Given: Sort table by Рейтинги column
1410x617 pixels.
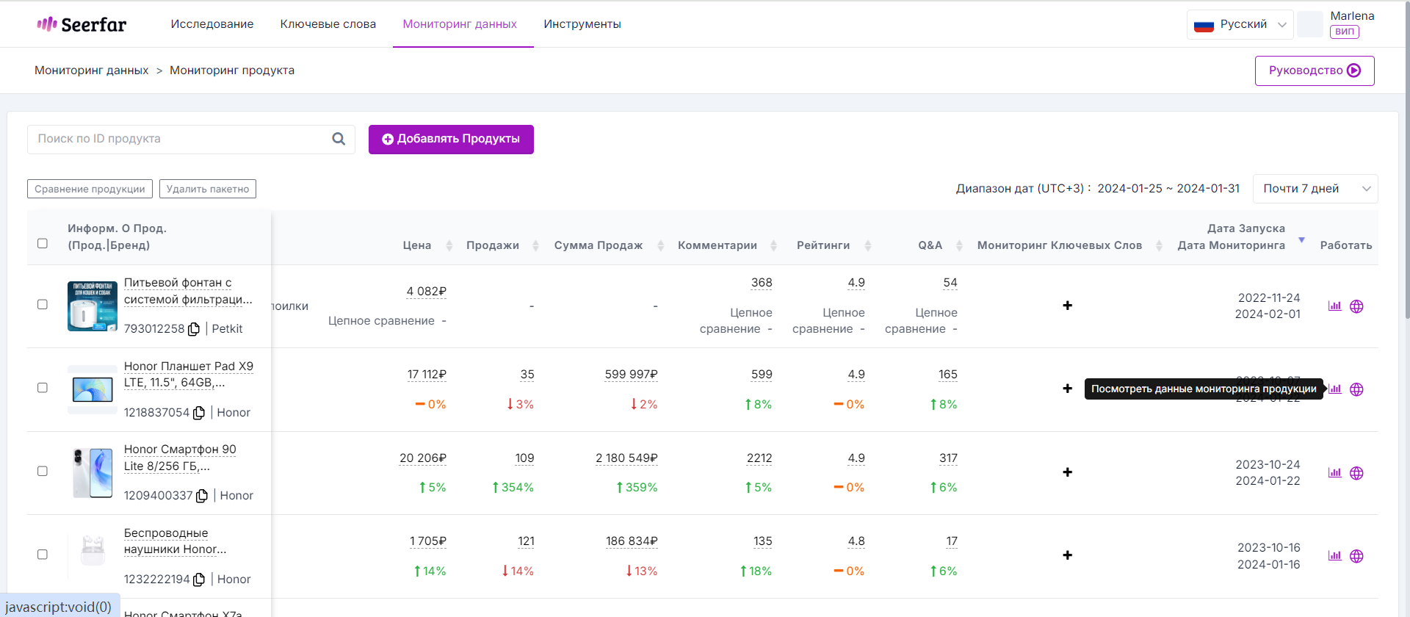Looking at the screenshot, I should (868, 246).
